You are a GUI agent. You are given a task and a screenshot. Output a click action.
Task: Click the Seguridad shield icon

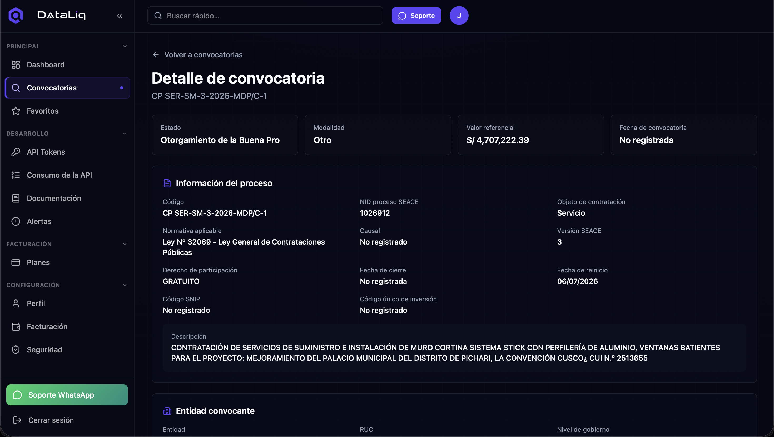[x=16, y=350]
